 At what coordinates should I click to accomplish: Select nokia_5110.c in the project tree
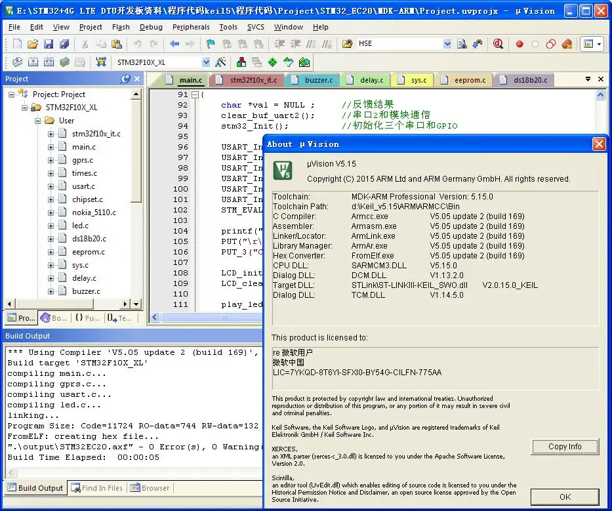click(94, 213)
